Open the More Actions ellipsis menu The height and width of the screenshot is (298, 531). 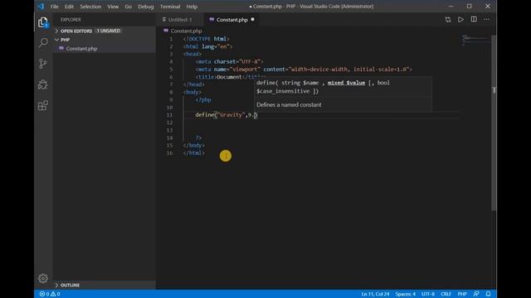pyautogui.click(x=486, y=20)
